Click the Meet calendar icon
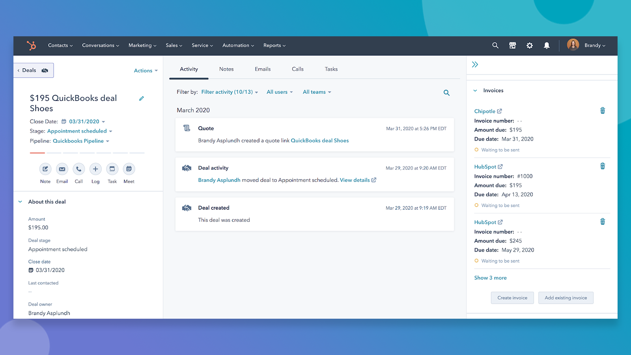Viewport: 631px width, 355px height. point(129,169)
